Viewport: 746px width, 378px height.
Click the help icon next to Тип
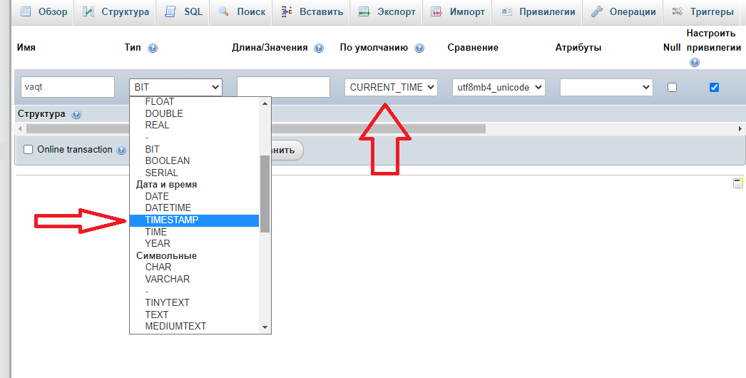click(153, 48)
